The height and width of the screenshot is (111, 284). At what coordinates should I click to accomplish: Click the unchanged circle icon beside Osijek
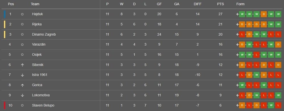pyautogui.click(x=22, y=54)
